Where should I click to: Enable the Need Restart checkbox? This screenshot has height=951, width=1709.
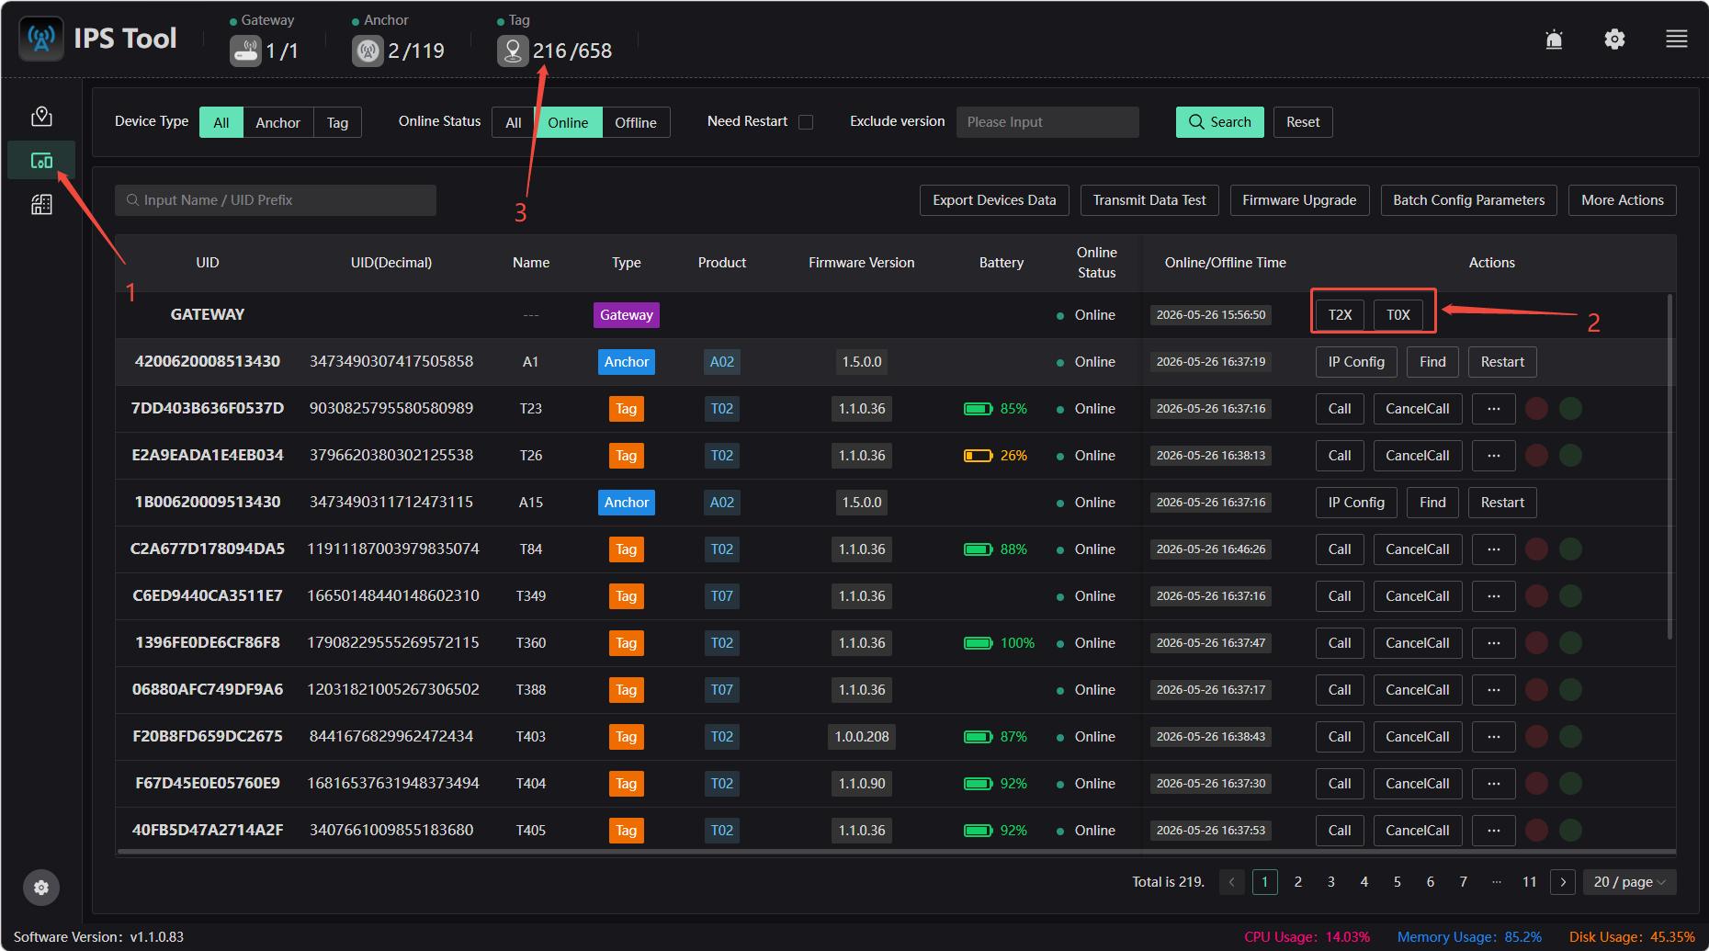pyautogui.click(x=806, y=122)
